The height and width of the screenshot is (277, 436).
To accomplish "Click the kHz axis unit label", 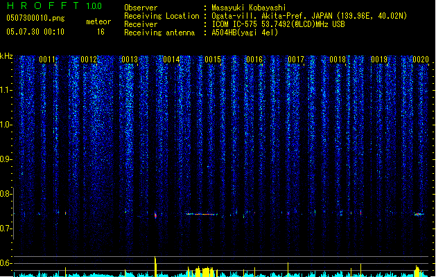I will [x=6, y=56].
